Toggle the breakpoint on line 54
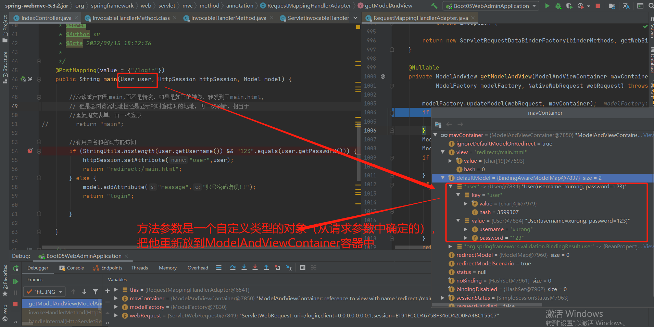654x327 pixels. click(30, 151)
